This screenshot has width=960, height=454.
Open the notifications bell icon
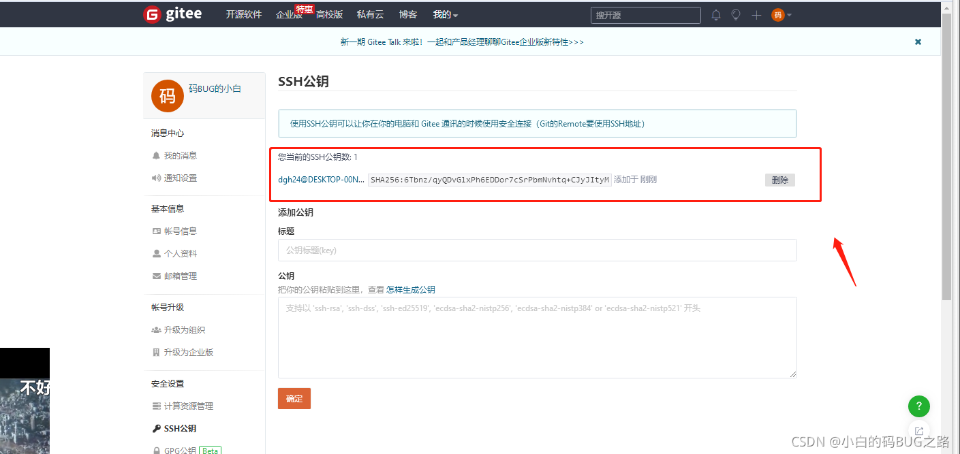tap(715, 14)
